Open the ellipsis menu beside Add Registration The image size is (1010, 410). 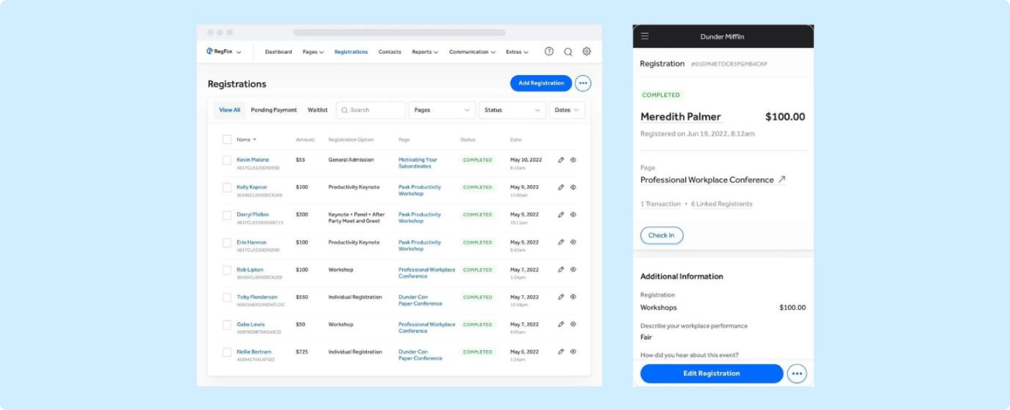pos(583,83)
